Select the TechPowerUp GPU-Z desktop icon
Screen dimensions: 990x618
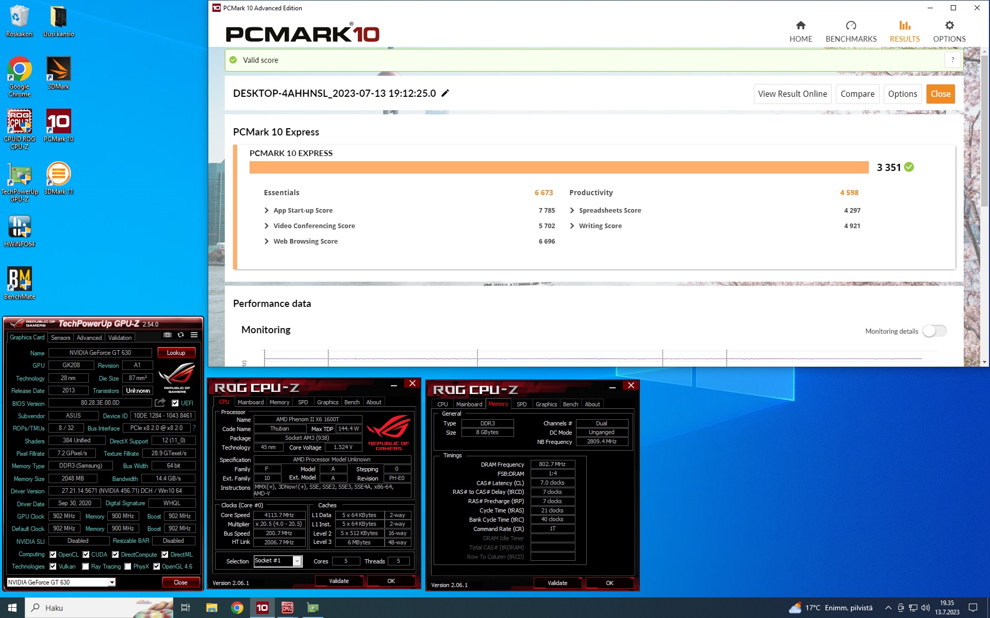pyautogui.click(x=19, y=182)
